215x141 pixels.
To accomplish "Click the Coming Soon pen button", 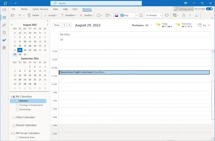I will coord(184,9).
